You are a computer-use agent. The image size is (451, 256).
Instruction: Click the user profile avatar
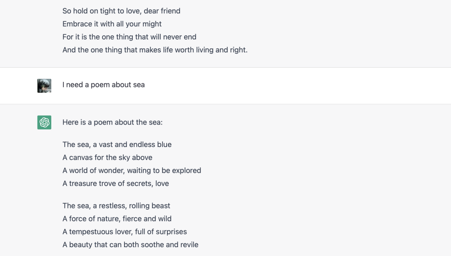(44, 86)
